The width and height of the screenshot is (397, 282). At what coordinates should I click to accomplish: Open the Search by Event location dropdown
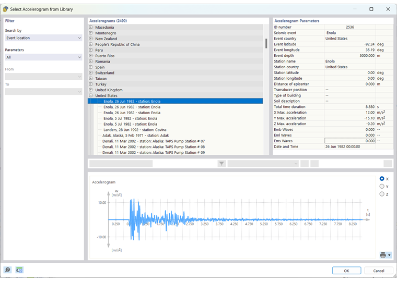pyautogui.click(x=43, y=38)
